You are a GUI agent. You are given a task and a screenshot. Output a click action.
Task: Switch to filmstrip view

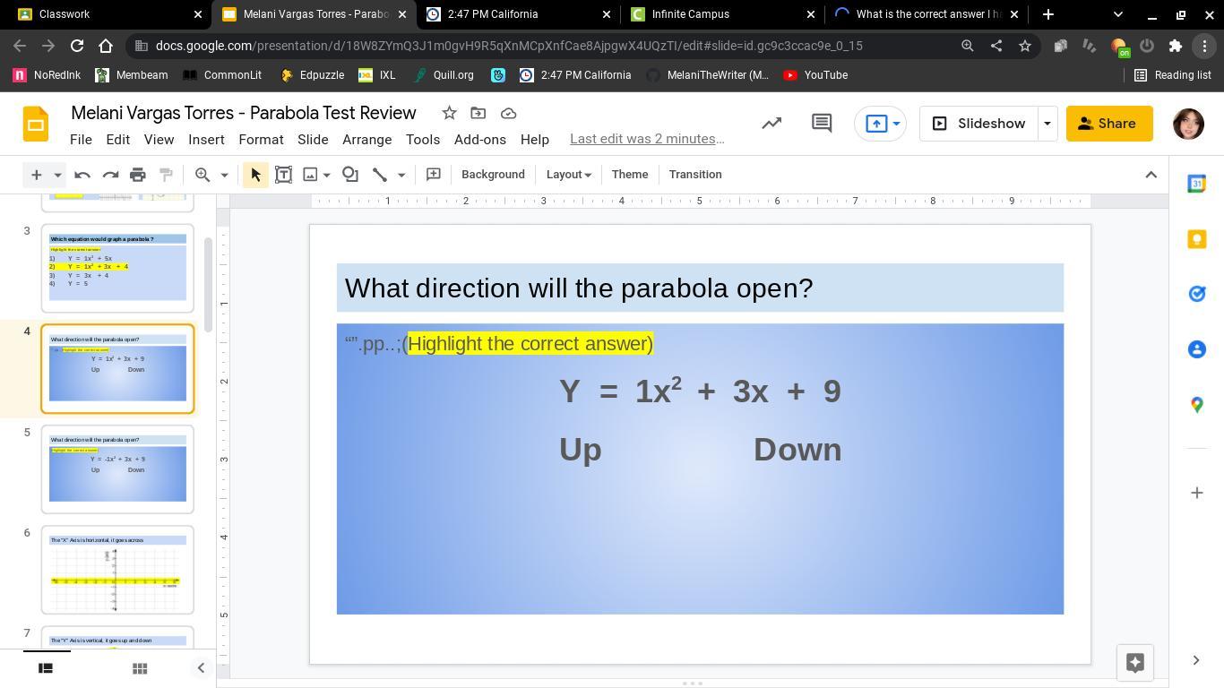[x=46, y=668]
